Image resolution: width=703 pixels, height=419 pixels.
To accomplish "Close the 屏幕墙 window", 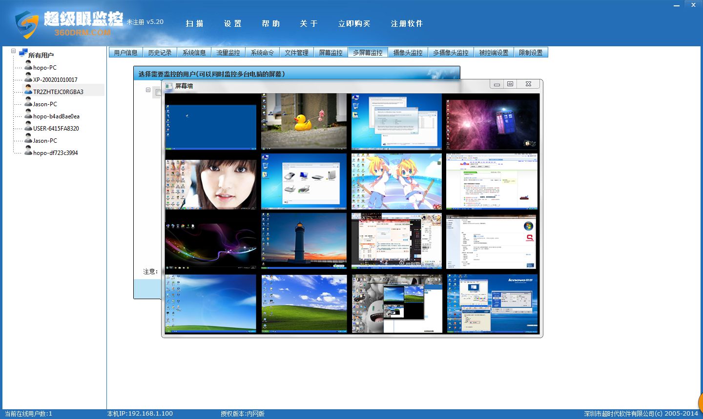I will [x=528, y=84].
